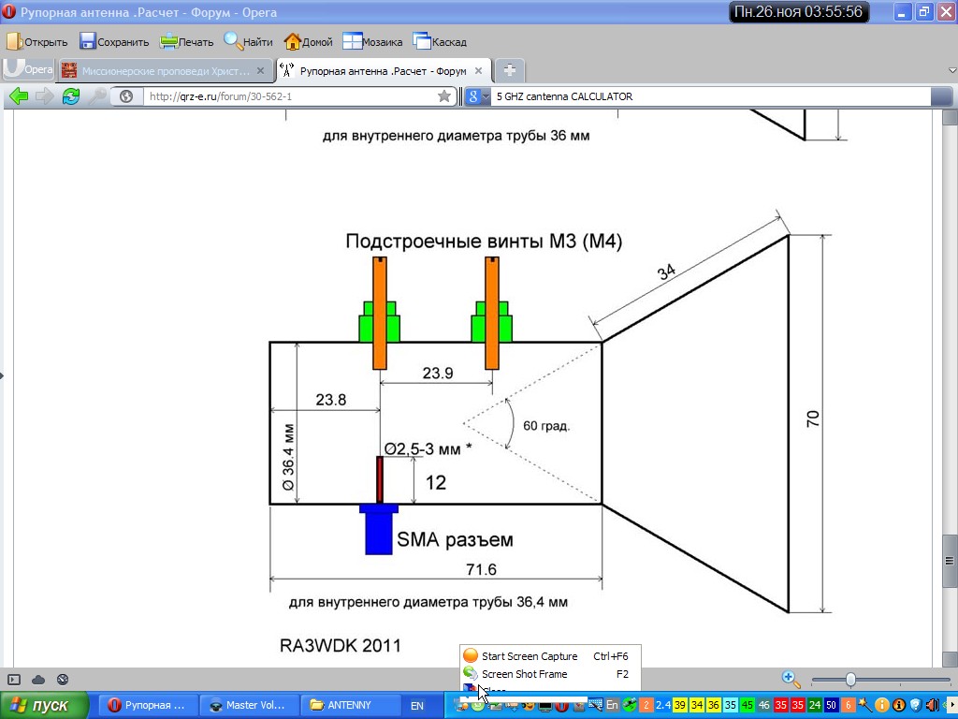Open the ANTENNY folder taskbar button
958x719 pixels.
[353, 705]
